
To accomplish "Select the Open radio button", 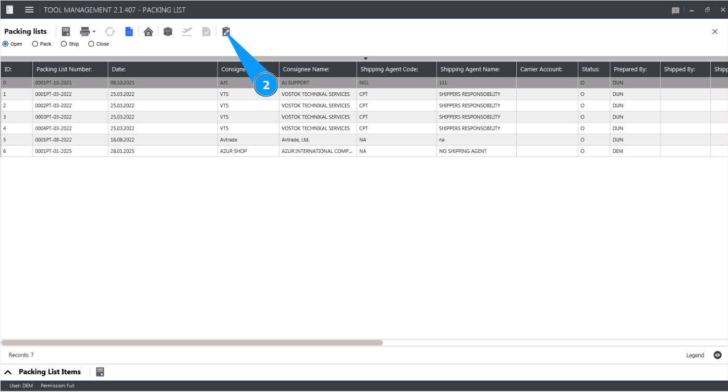I will [6, 44].
